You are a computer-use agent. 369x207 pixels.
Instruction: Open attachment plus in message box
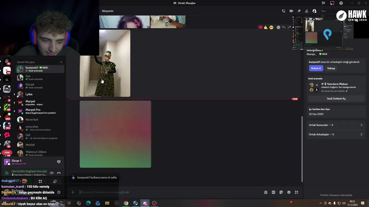73,192
